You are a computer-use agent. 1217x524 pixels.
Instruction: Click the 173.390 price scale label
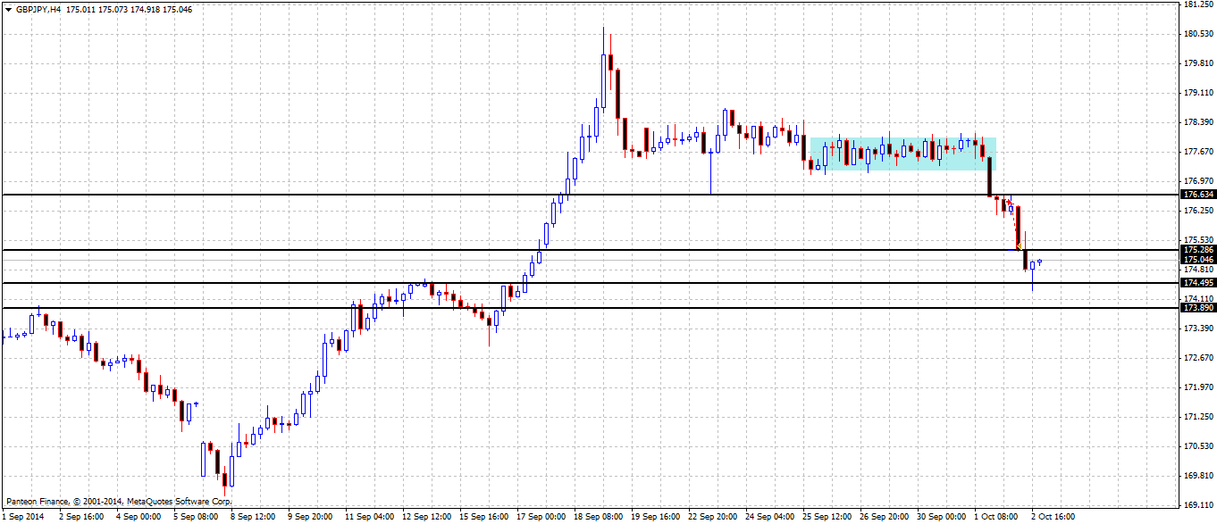tap(1196, 329)
